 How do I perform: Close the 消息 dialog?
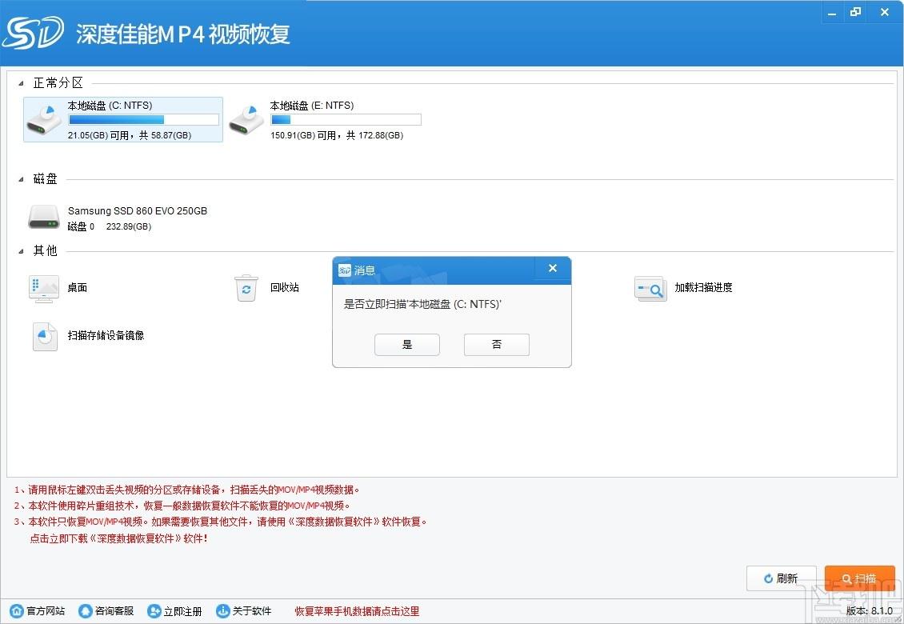coord(552,268)
